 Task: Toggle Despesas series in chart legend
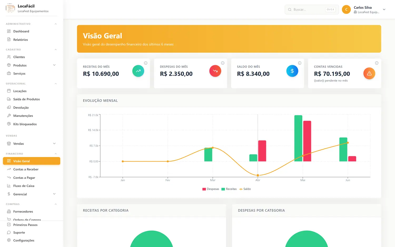(x=211, y=189)
